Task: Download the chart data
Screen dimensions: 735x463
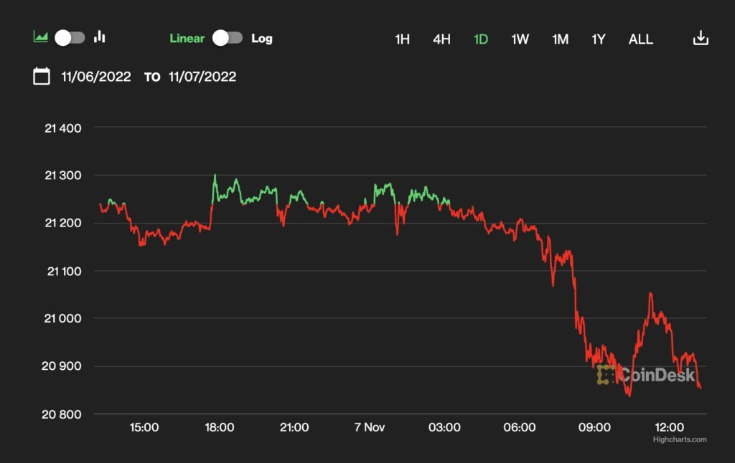Action: coord(700,39)
